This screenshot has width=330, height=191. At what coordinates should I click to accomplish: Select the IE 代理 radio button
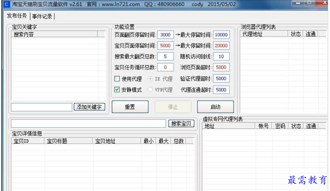pos(150,79)
